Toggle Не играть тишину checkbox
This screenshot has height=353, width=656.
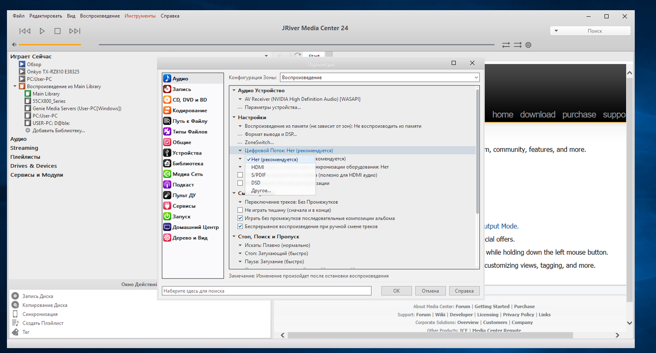click(240, 210)
